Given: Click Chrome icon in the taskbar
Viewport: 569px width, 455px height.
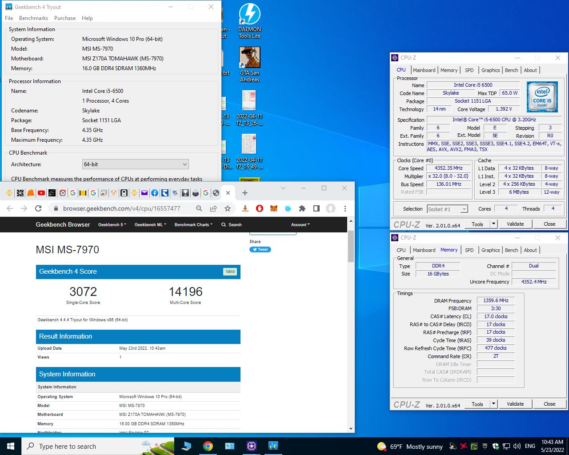Looking at the screenshot, I should [x=208, y=446].
